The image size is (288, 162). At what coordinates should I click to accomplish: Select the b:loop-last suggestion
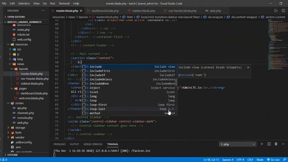[x=129, y=109]
